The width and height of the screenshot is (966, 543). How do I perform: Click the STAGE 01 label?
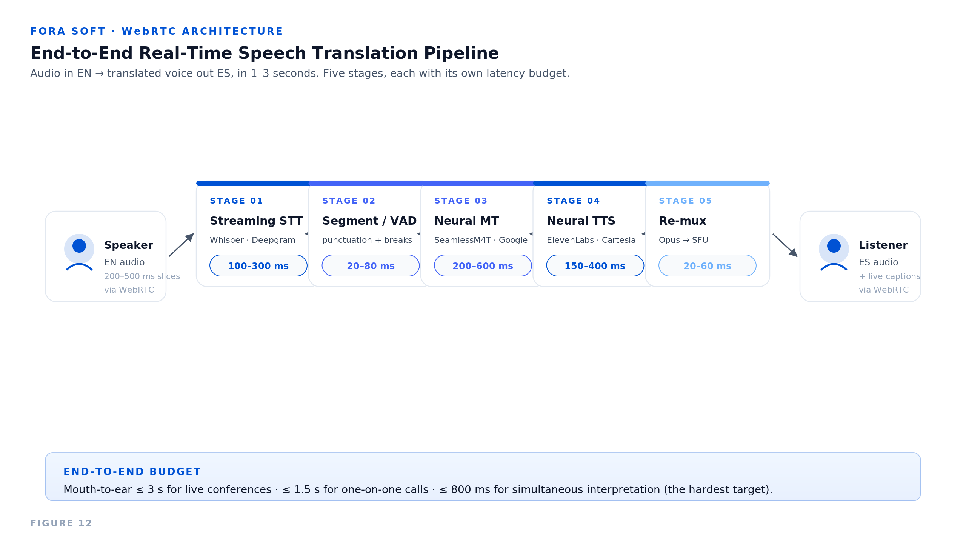coord(236,201)
